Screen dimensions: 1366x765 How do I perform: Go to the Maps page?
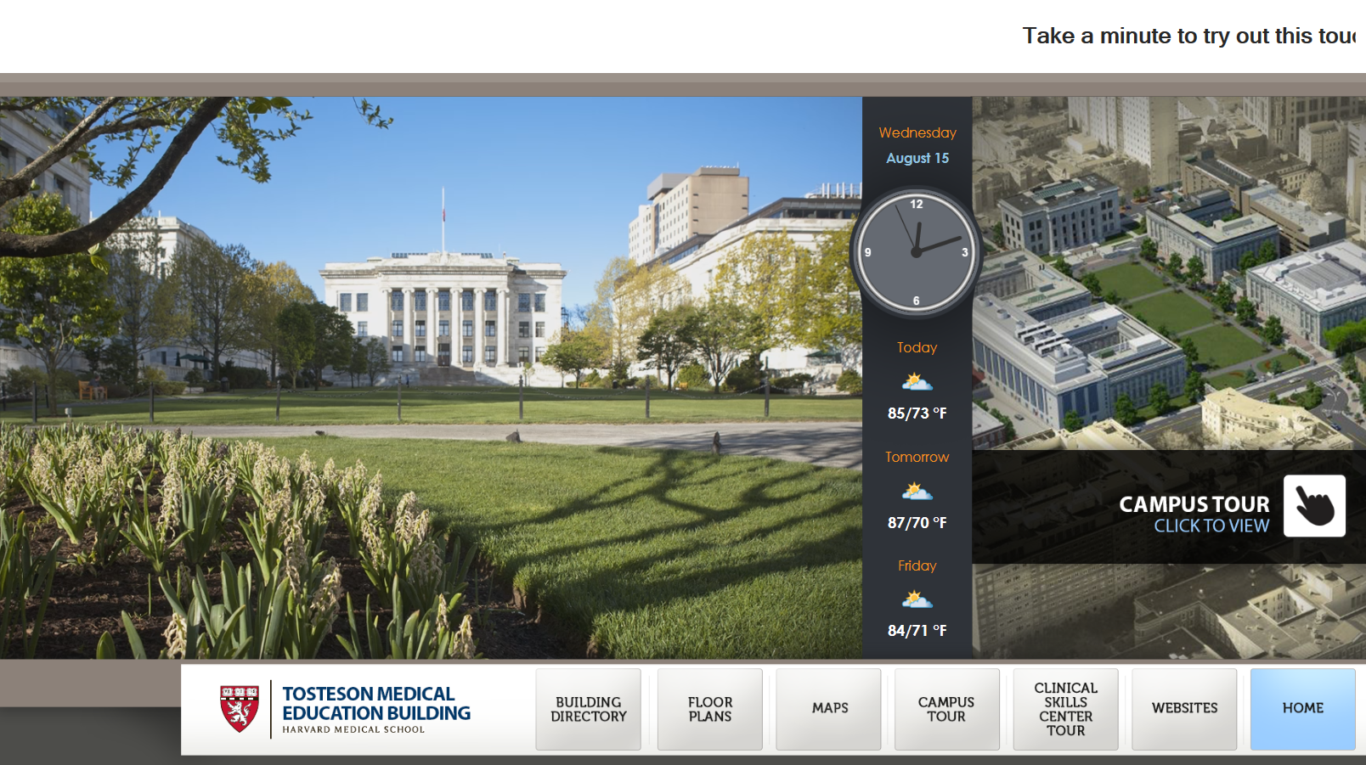point(829,709)
